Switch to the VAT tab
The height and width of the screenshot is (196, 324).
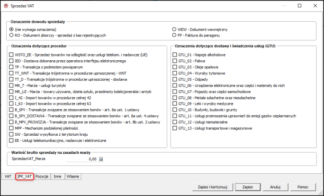click(8, 176)
